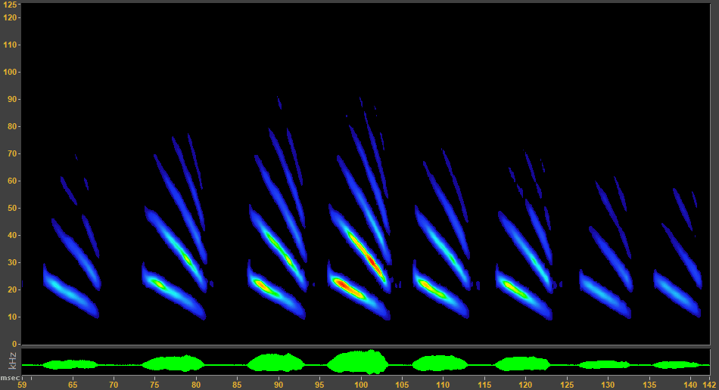
Task: Click the 20 kHz frequency axis label
Action: pos(12,289)
